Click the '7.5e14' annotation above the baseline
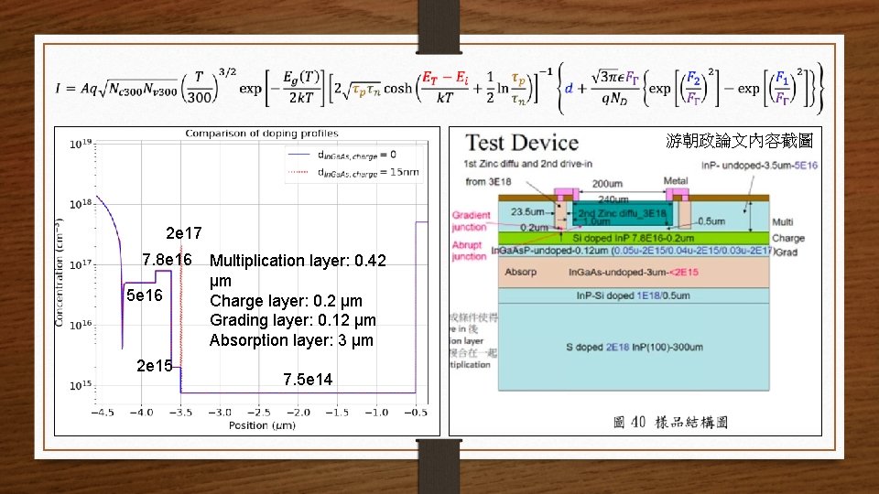879x494 pixels. point(308,380)
